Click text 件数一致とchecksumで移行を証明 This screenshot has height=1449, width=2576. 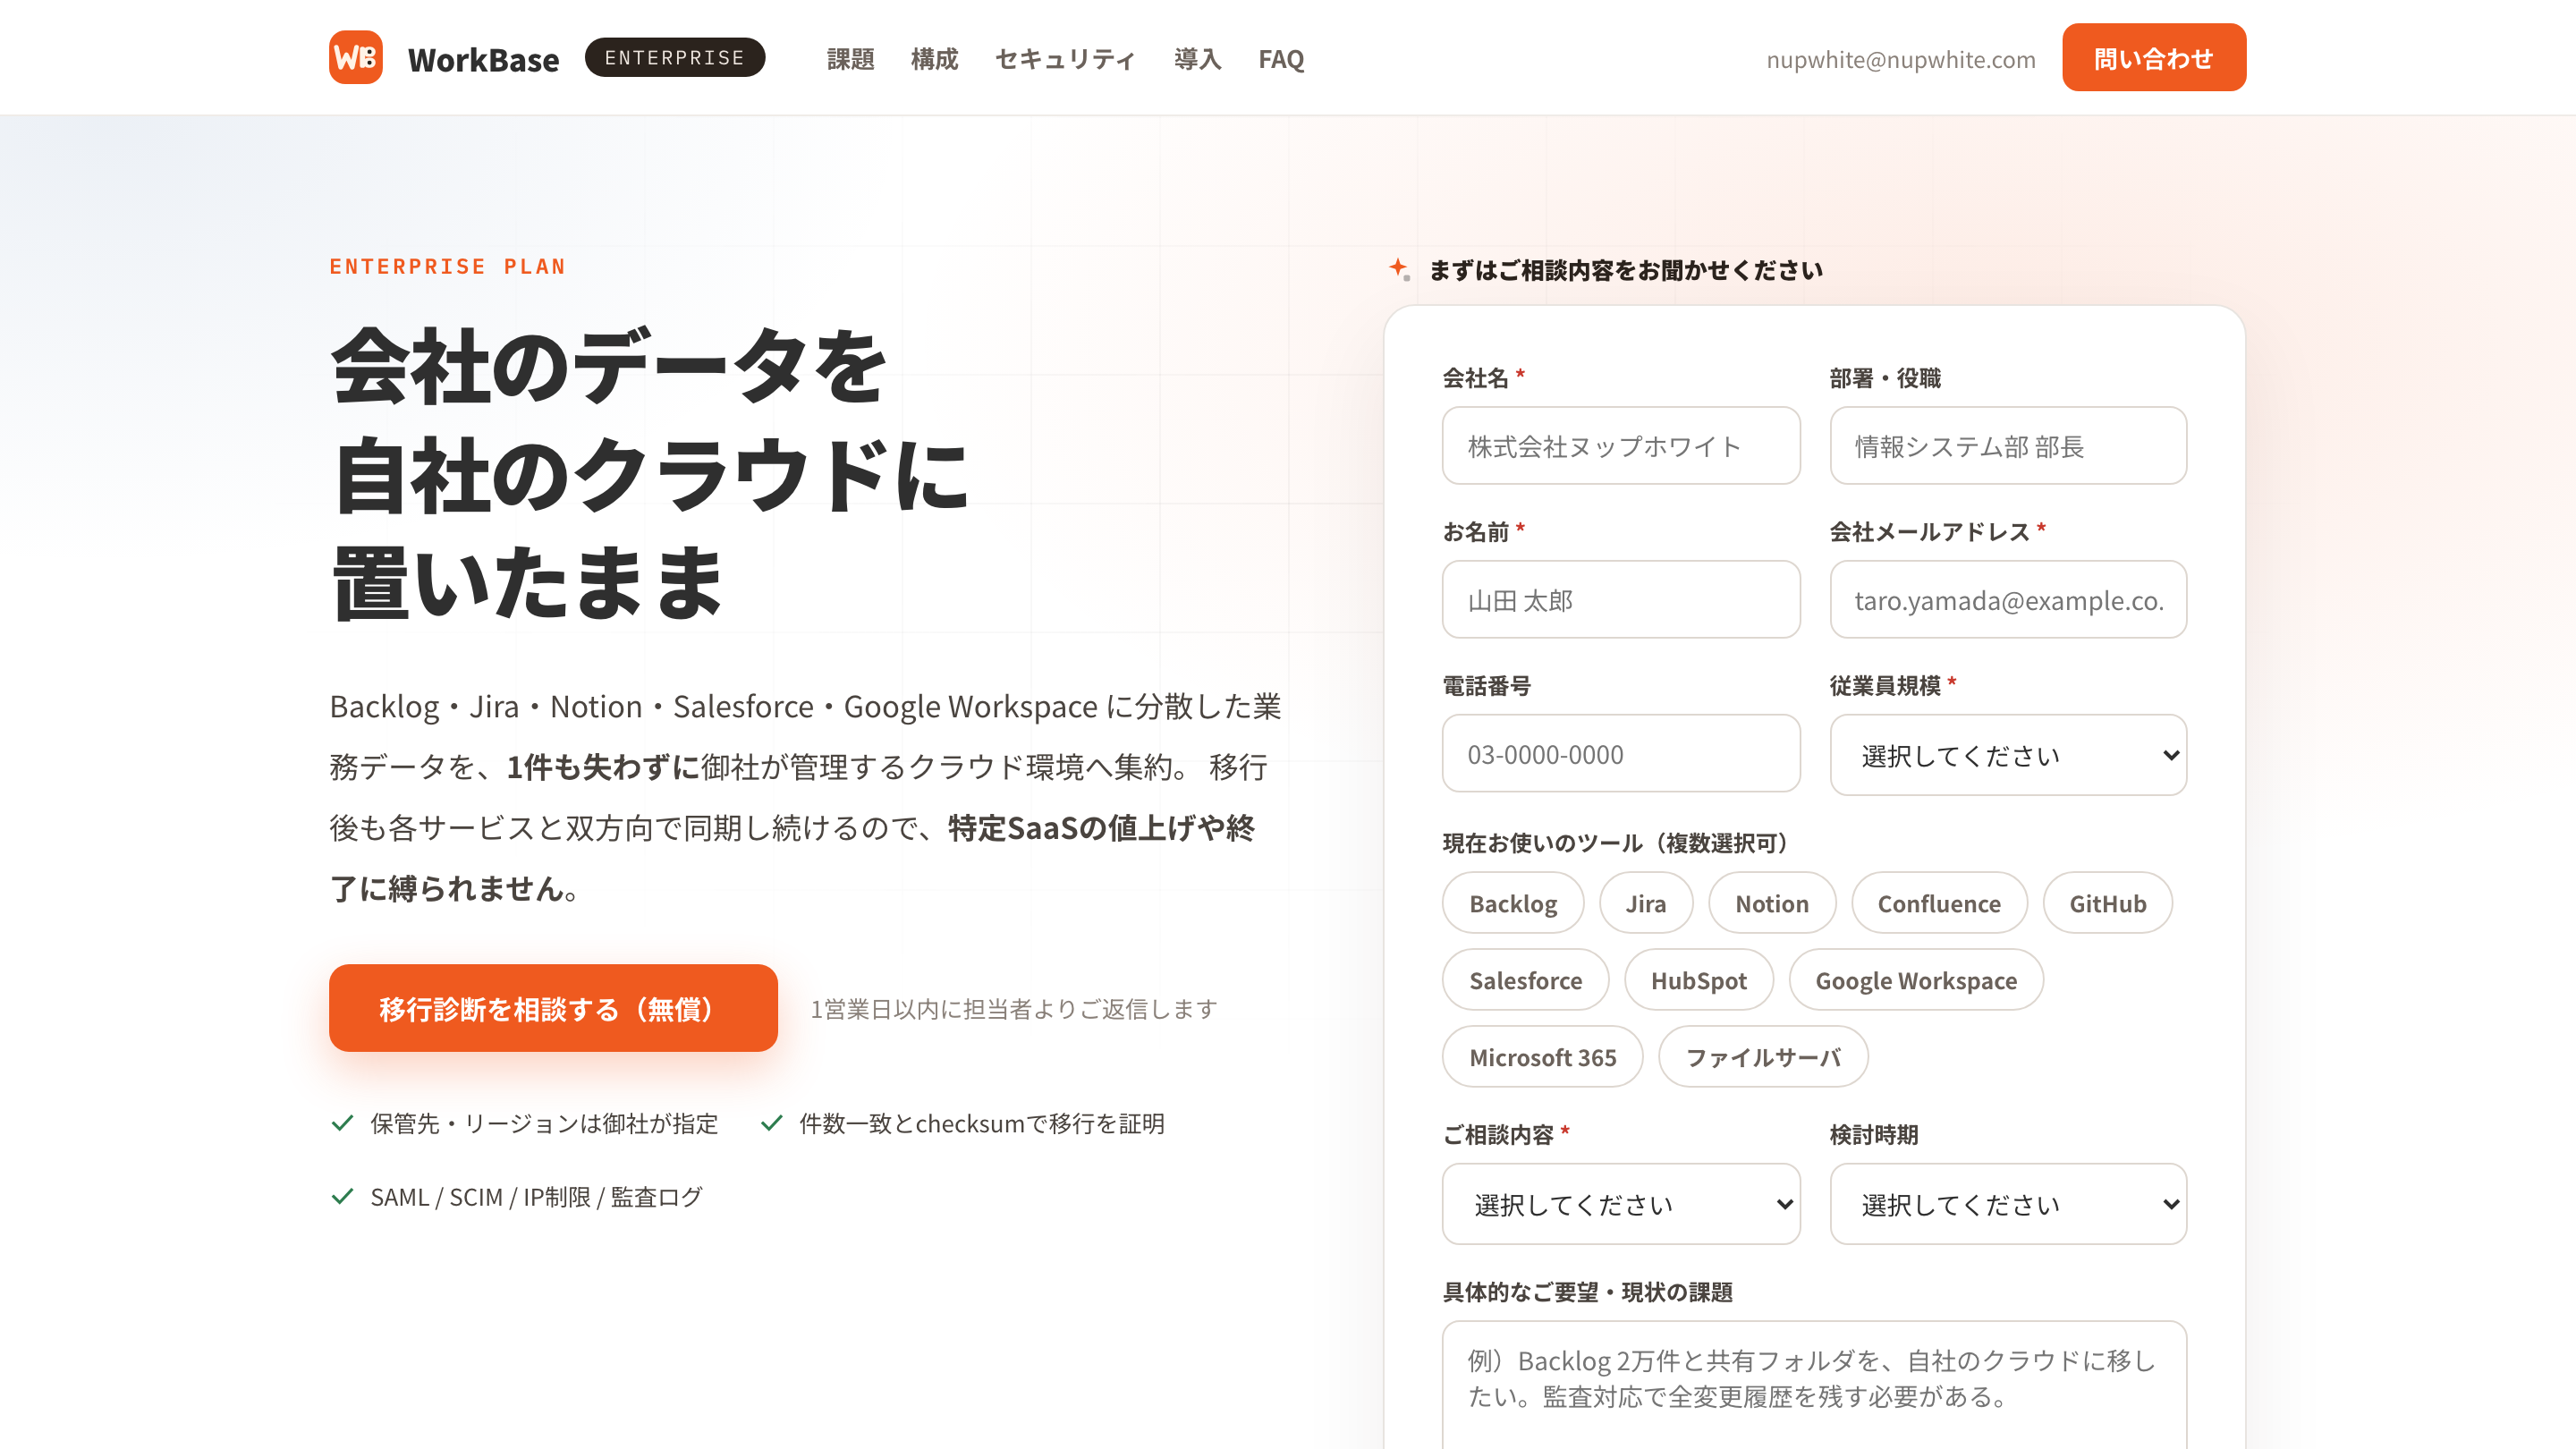(x=981, y=1123)
